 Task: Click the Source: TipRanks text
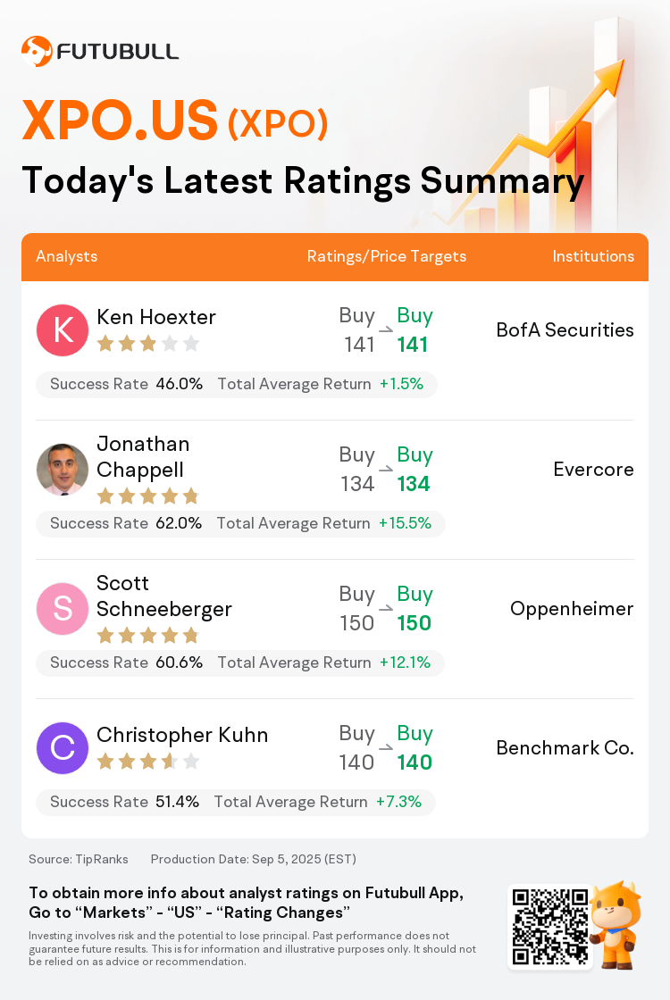coord(79,859)
